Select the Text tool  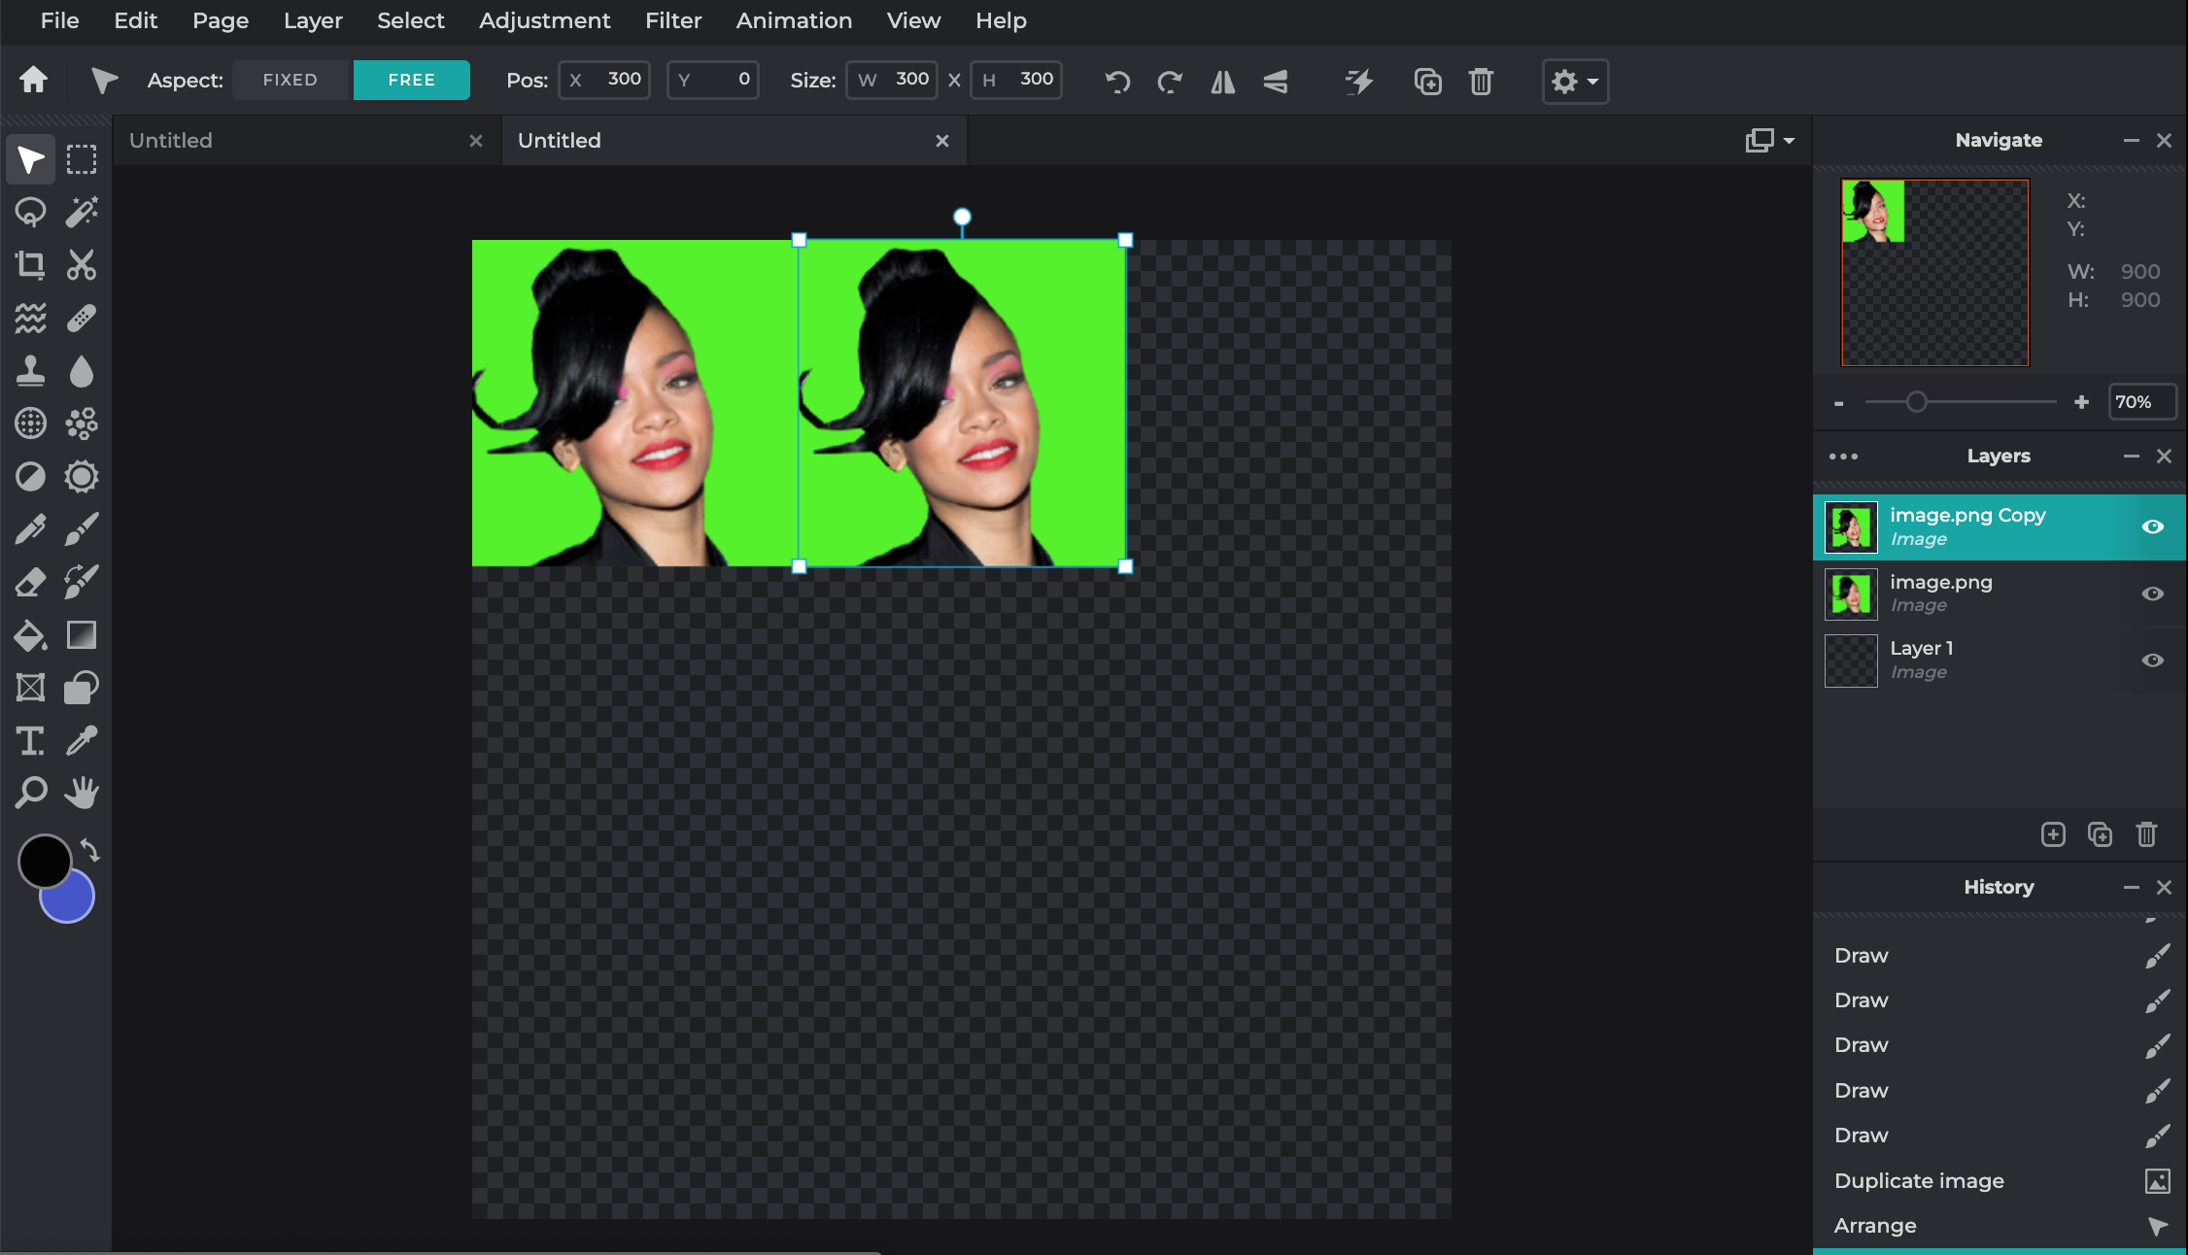(30, 741)
